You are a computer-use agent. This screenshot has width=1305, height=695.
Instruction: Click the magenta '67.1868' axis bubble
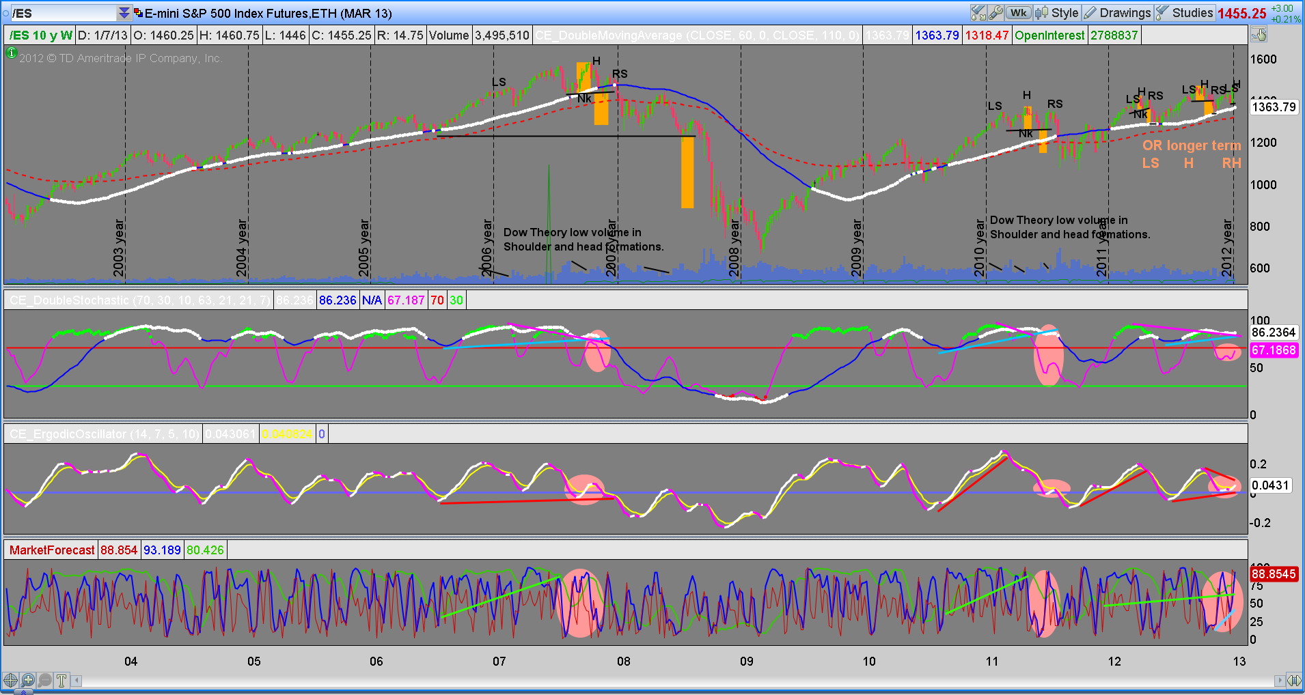coord(1274,350)
